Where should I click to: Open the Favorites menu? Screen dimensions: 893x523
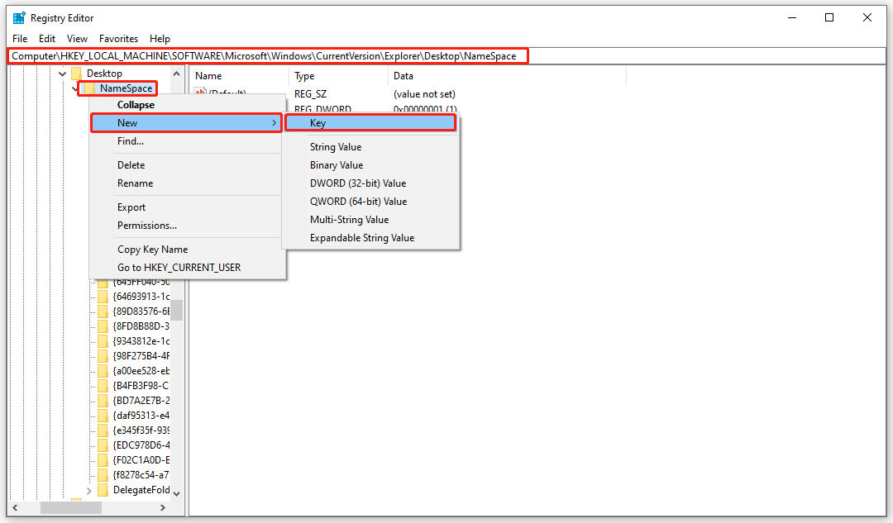[x=118, y=39]
